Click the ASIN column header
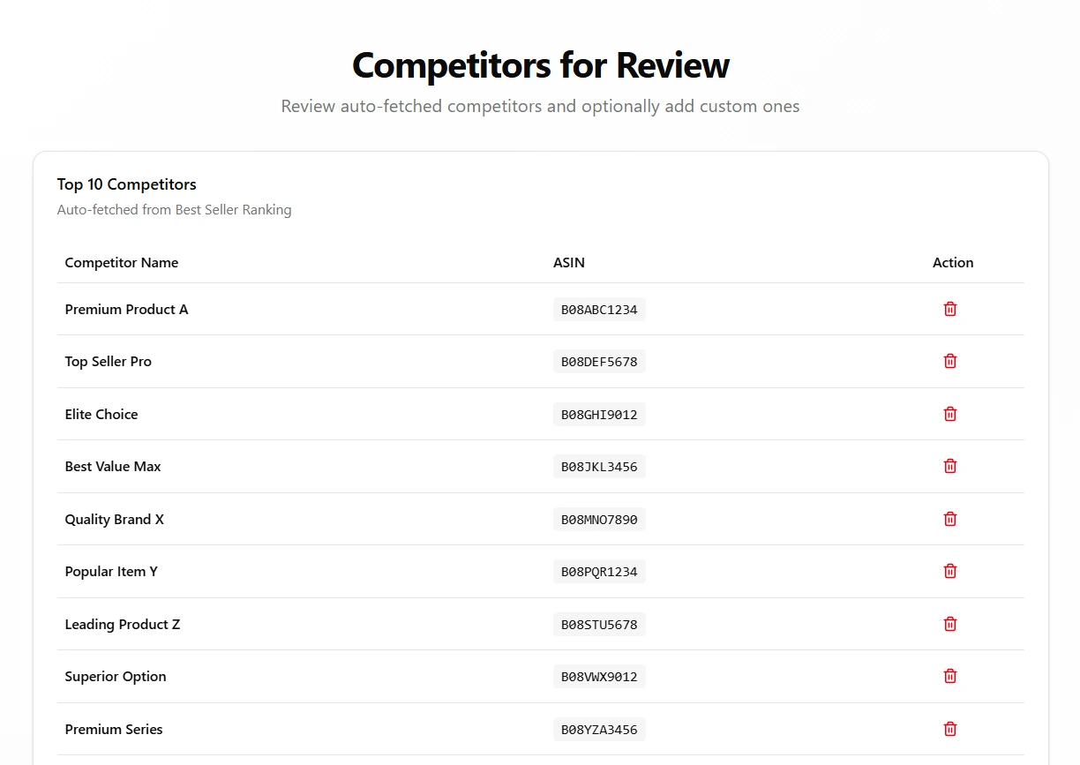Screen dimensions: 1080x765 tap(569, 262)
